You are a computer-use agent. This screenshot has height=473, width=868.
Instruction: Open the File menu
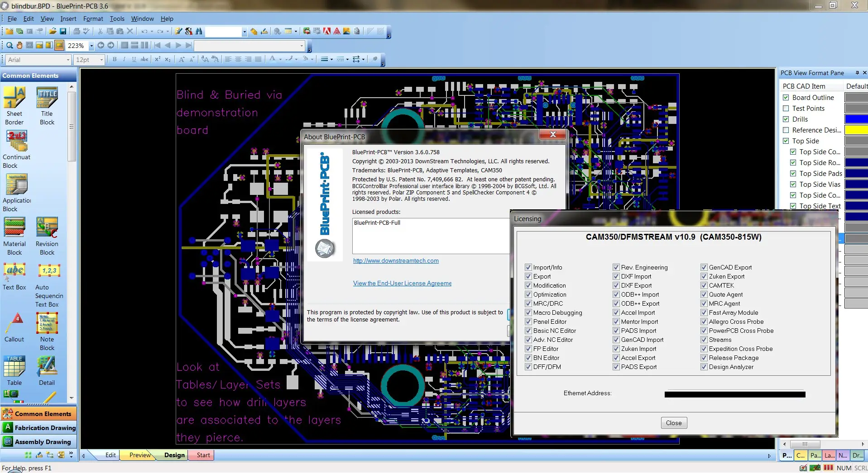coord(12,19)
